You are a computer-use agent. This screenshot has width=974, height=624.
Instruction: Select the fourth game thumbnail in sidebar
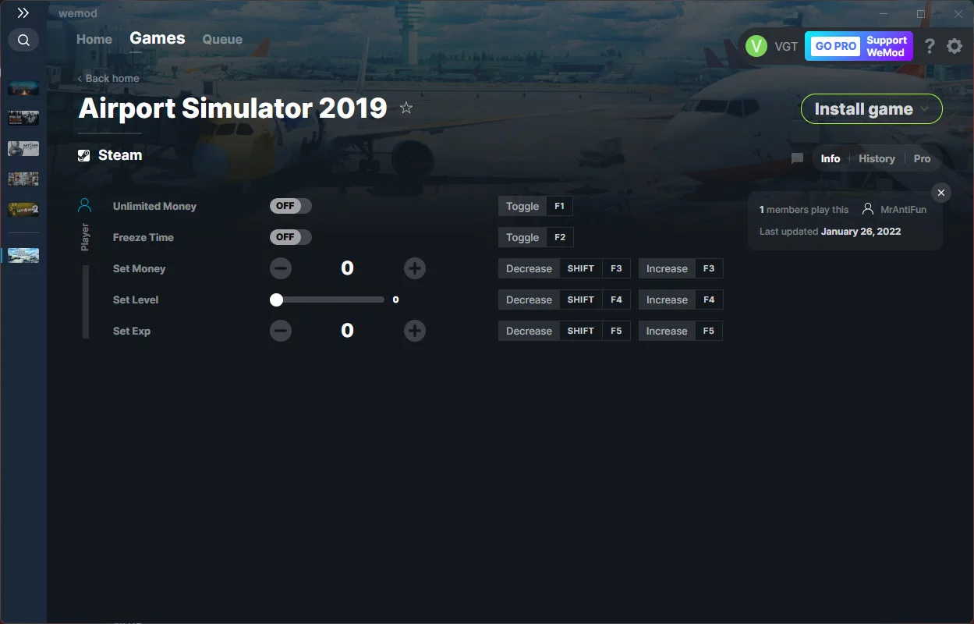[x=23, y=179]
